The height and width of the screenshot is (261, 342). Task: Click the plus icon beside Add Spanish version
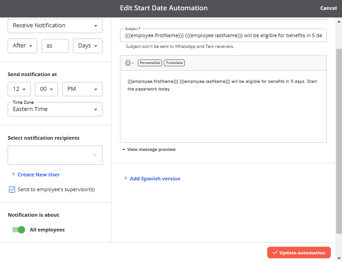coord(126,178)
